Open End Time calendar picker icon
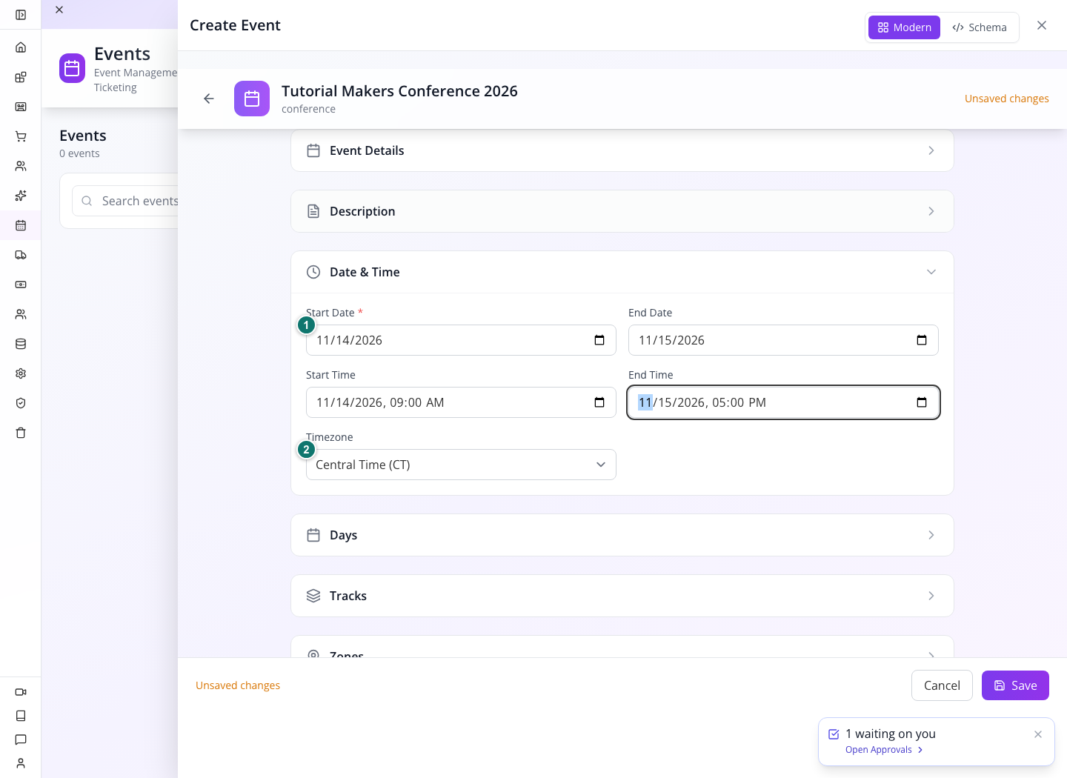The height and width of the screenshot is (778, 1067). pyautogui.click(x=922, y=402)
